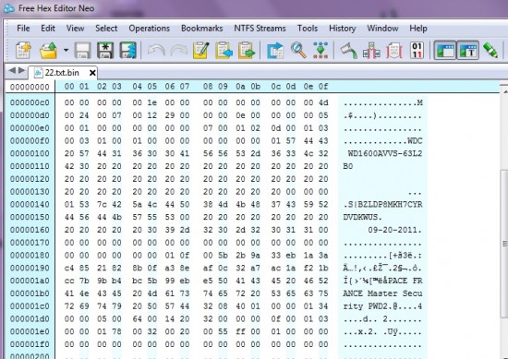
Task: Select the 22.txt.bin document tab
Action: 62,73
